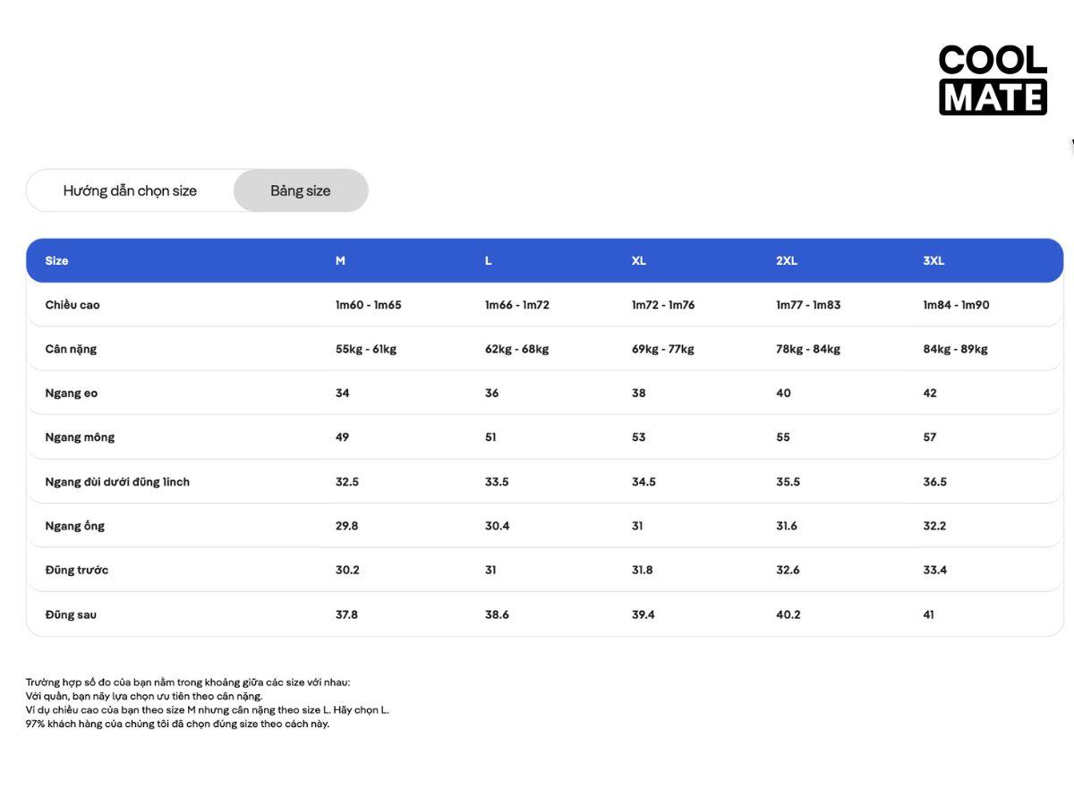Click the Đũng trước row label

(77, 570)
